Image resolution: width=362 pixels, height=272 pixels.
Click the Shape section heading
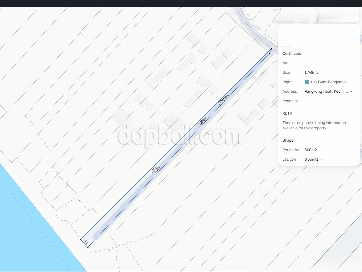(288, 140)
